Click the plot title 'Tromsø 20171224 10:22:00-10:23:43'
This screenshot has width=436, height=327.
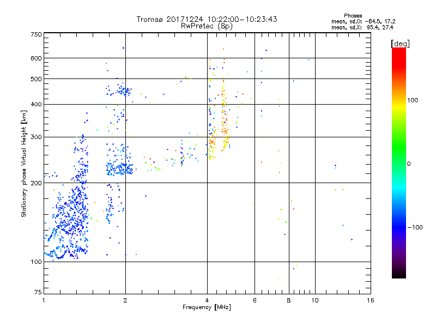click(207, 19)
